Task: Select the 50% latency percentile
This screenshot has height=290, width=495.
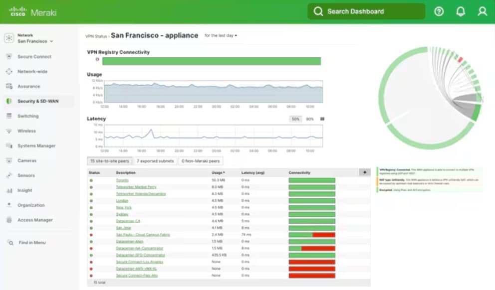Action: [295, 119]
